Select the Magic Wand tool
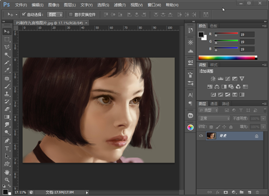The height and width of the screenshot is (196, 269). coord(7,55)
